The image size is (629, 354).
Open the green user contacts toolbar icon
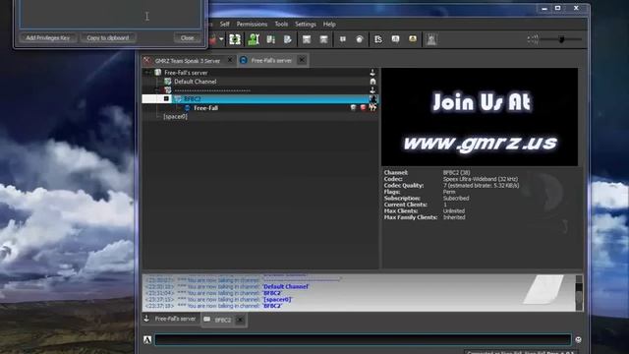(254, 39)
